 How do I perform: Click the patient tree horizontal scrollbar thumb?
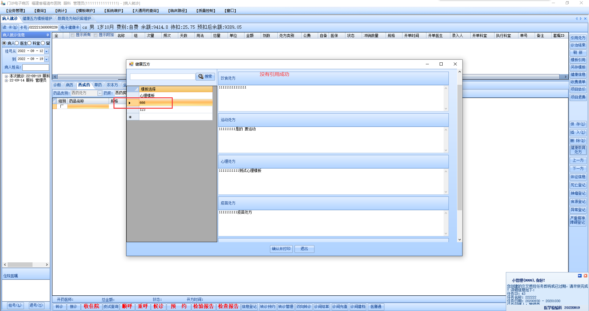[20, 264]
